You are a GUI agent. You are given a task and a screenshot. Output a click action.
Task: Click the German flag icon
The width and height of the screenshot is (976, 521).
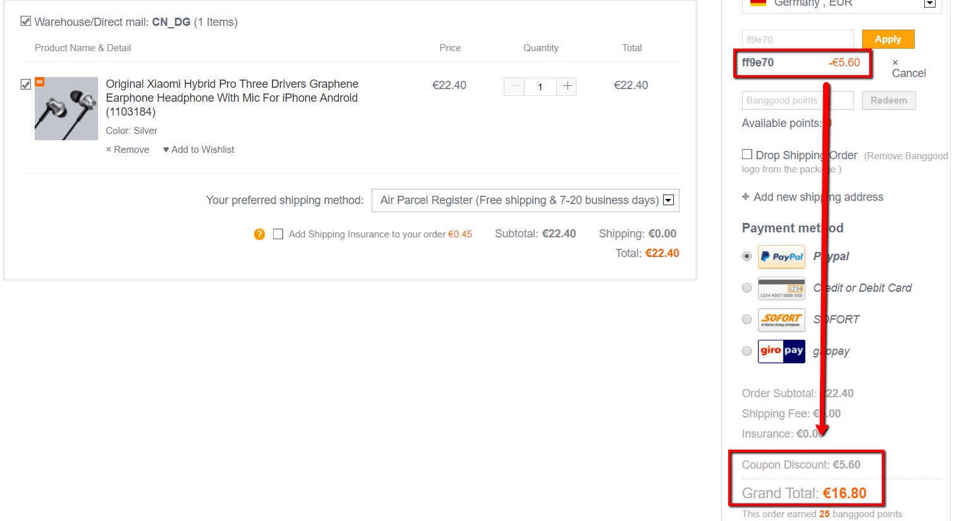(x=758, y=3)
